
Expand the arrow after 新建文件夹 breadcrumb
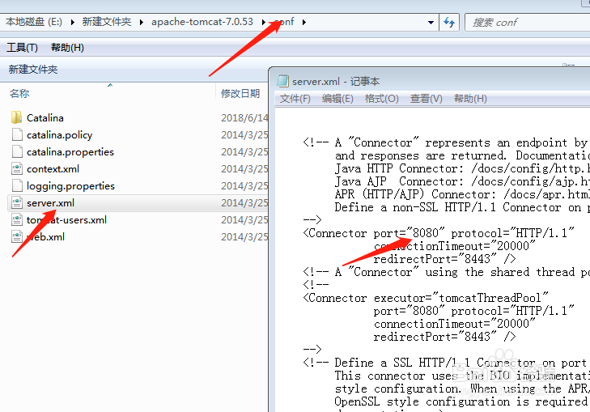(x=142, y=22)
